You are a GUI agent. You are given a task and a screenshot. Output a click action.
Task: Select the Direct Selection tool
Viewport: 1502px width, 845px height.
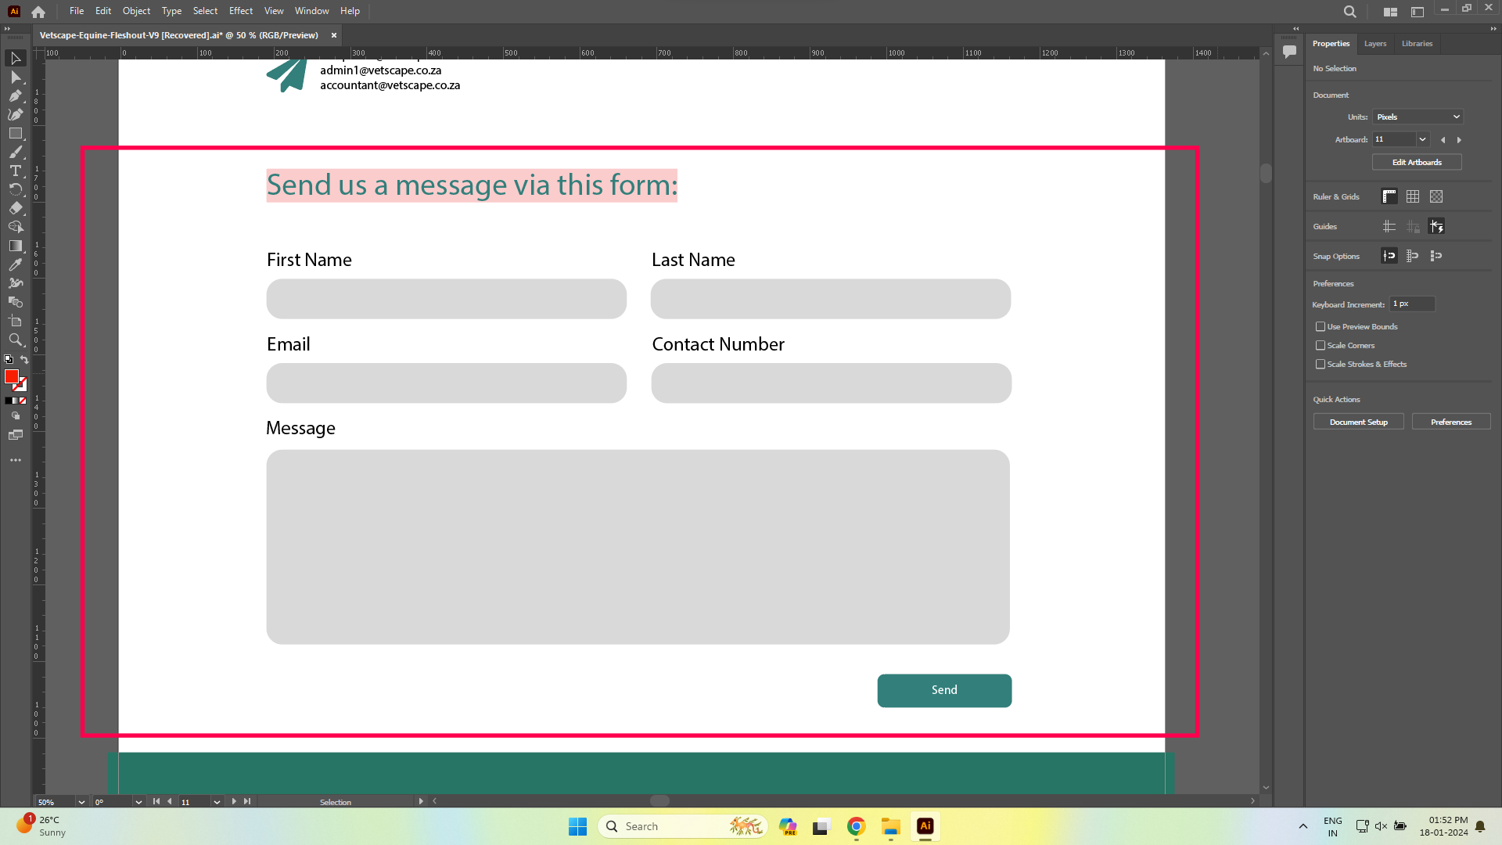pyautogui.click(x=15, y=77)
